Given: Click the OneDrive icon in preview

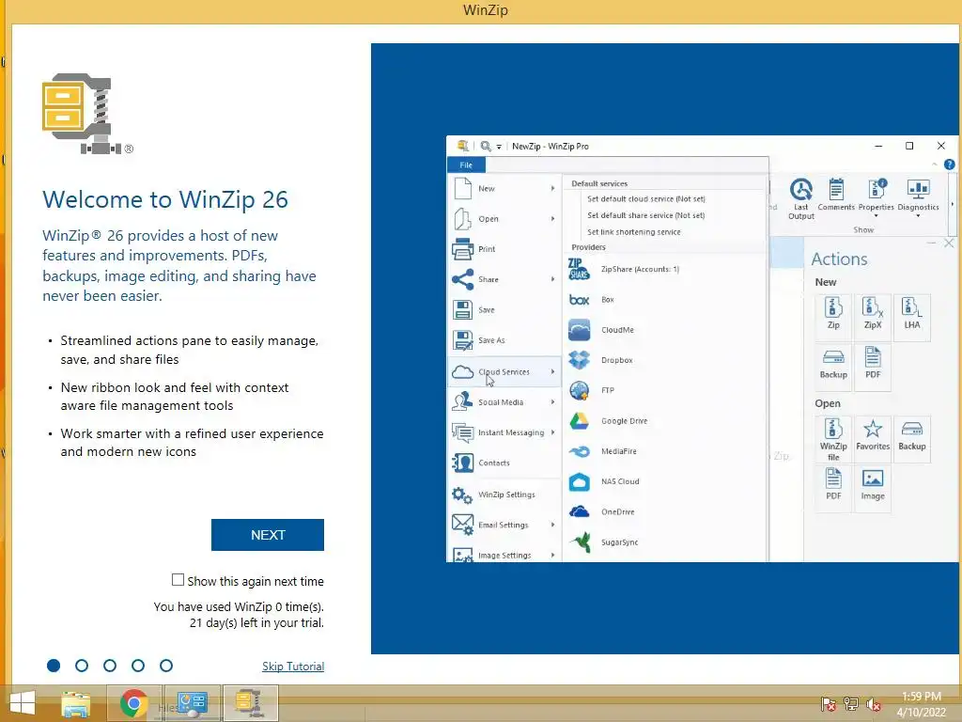Looking at the screenshot, I should [579, 511].
